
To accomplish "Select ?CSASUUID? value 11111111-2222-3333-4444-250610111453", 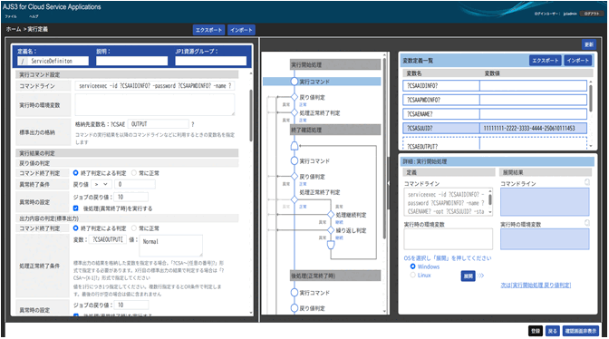I will coord(533,128).
